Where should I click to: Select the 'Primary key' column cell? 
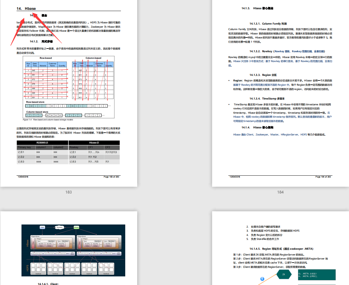tap(26, 147)
